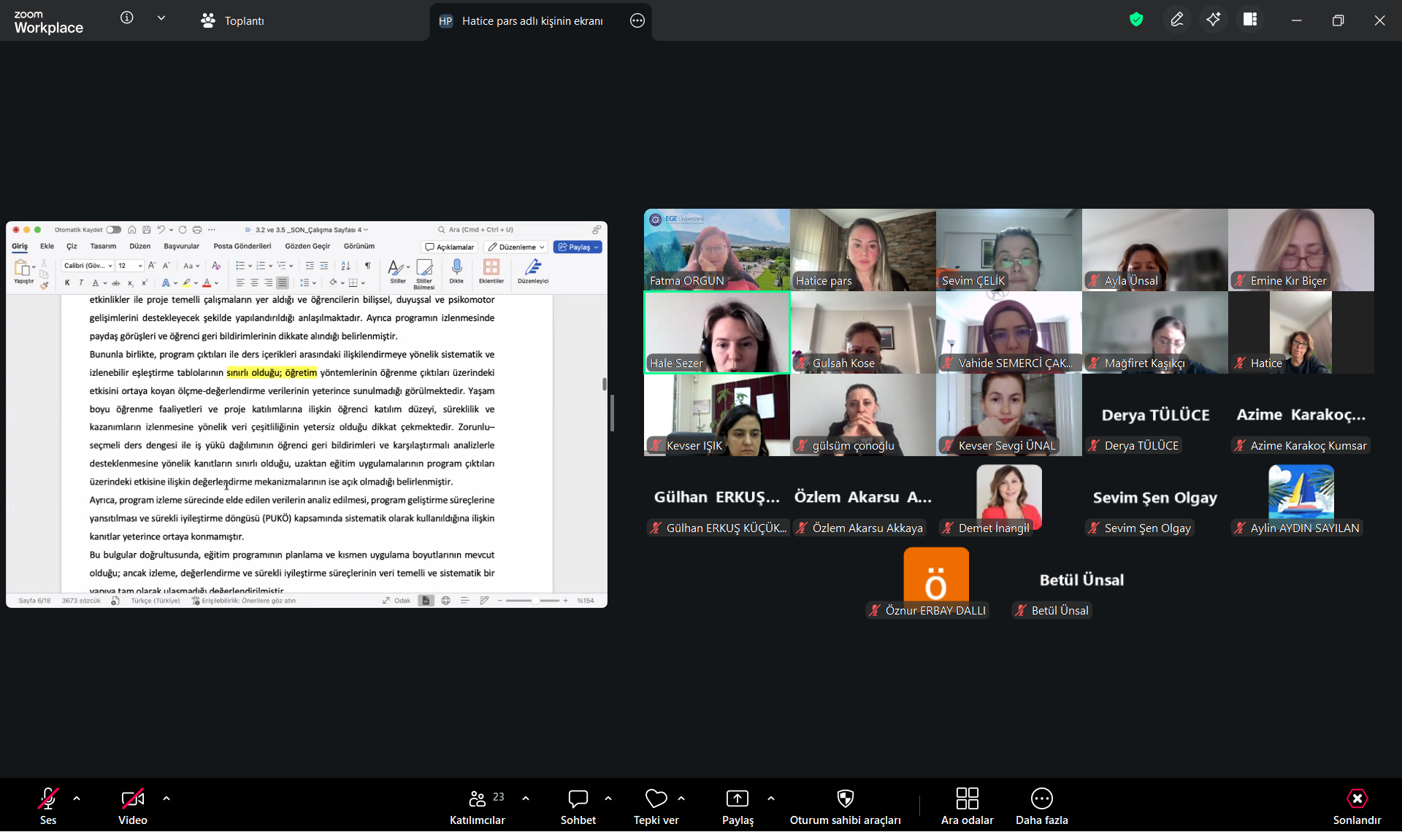Click the Word print icon
This screenshot has width=1402, height=832.
tap(197, 230)
